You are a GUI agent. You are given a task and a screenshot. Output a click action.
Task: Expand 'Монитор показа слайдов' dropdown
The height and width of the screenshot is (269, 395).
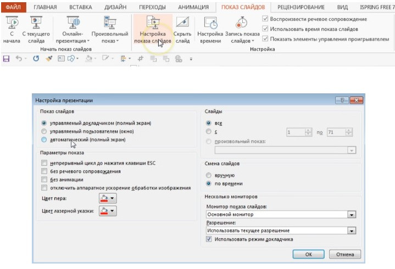[x=351, y=215]
